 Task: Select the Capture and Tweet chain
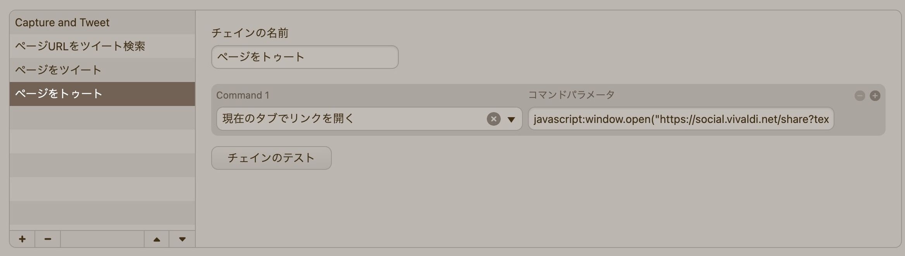coord(102,22)
